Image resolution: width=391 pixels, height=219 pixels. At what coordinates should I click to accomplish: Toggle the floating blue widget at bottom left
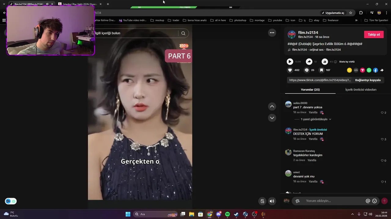(x=11, y=201)
